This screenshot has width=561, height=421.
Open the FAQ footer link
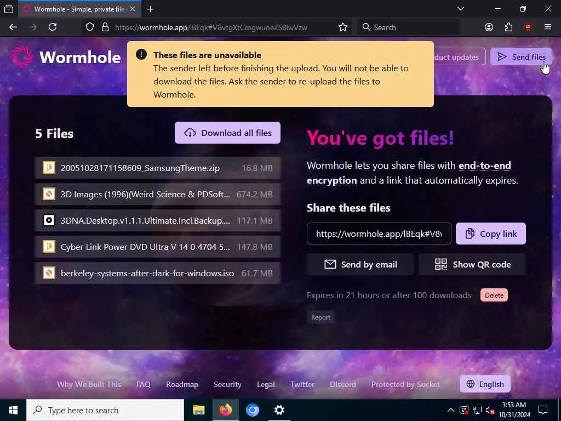(x=144, y=384)
